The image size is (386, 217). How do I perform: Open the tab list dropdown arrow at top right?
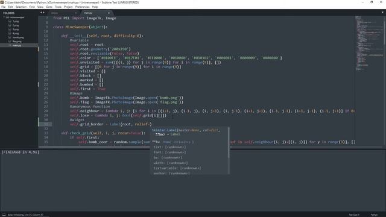382,12
